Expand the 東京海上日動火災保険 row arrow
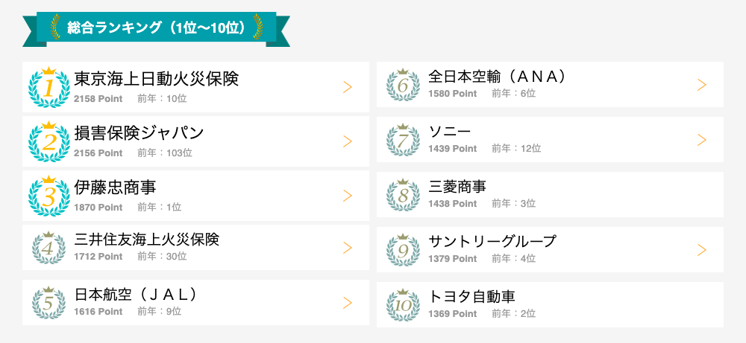Screen dimensions: 746x343 pyautogui.click(x=347, y=87)
